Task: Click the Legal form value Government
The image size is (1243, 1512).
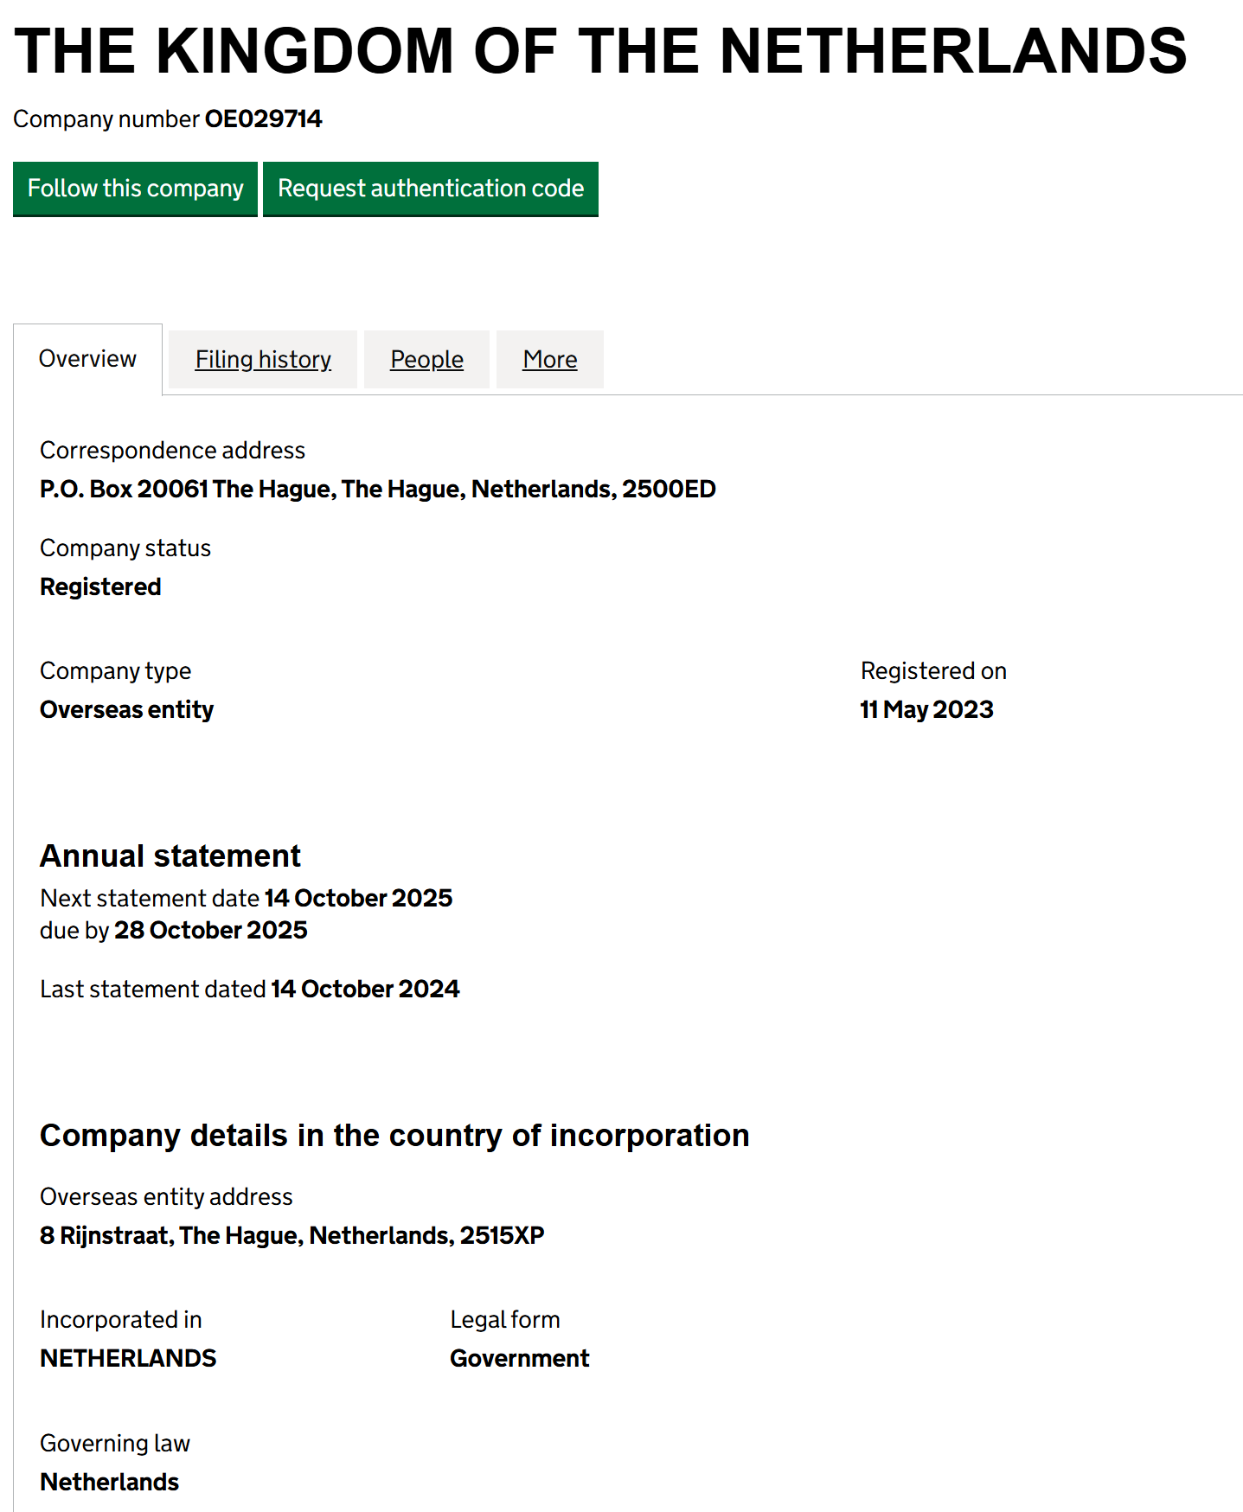Action: 519,1359
